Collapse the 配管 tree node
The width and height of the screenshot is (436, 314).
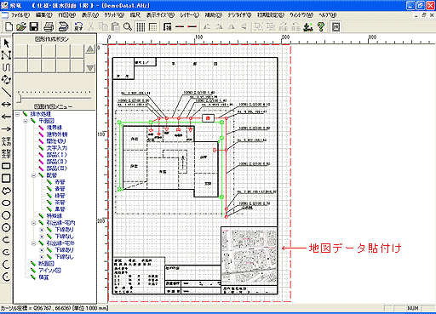click(x=33, y=175)
